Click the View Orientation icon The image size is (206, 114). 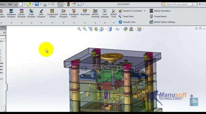pyautogui.click(x=101, y=29)
